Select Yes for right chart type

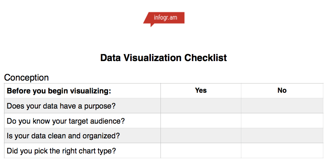point(201,150)
